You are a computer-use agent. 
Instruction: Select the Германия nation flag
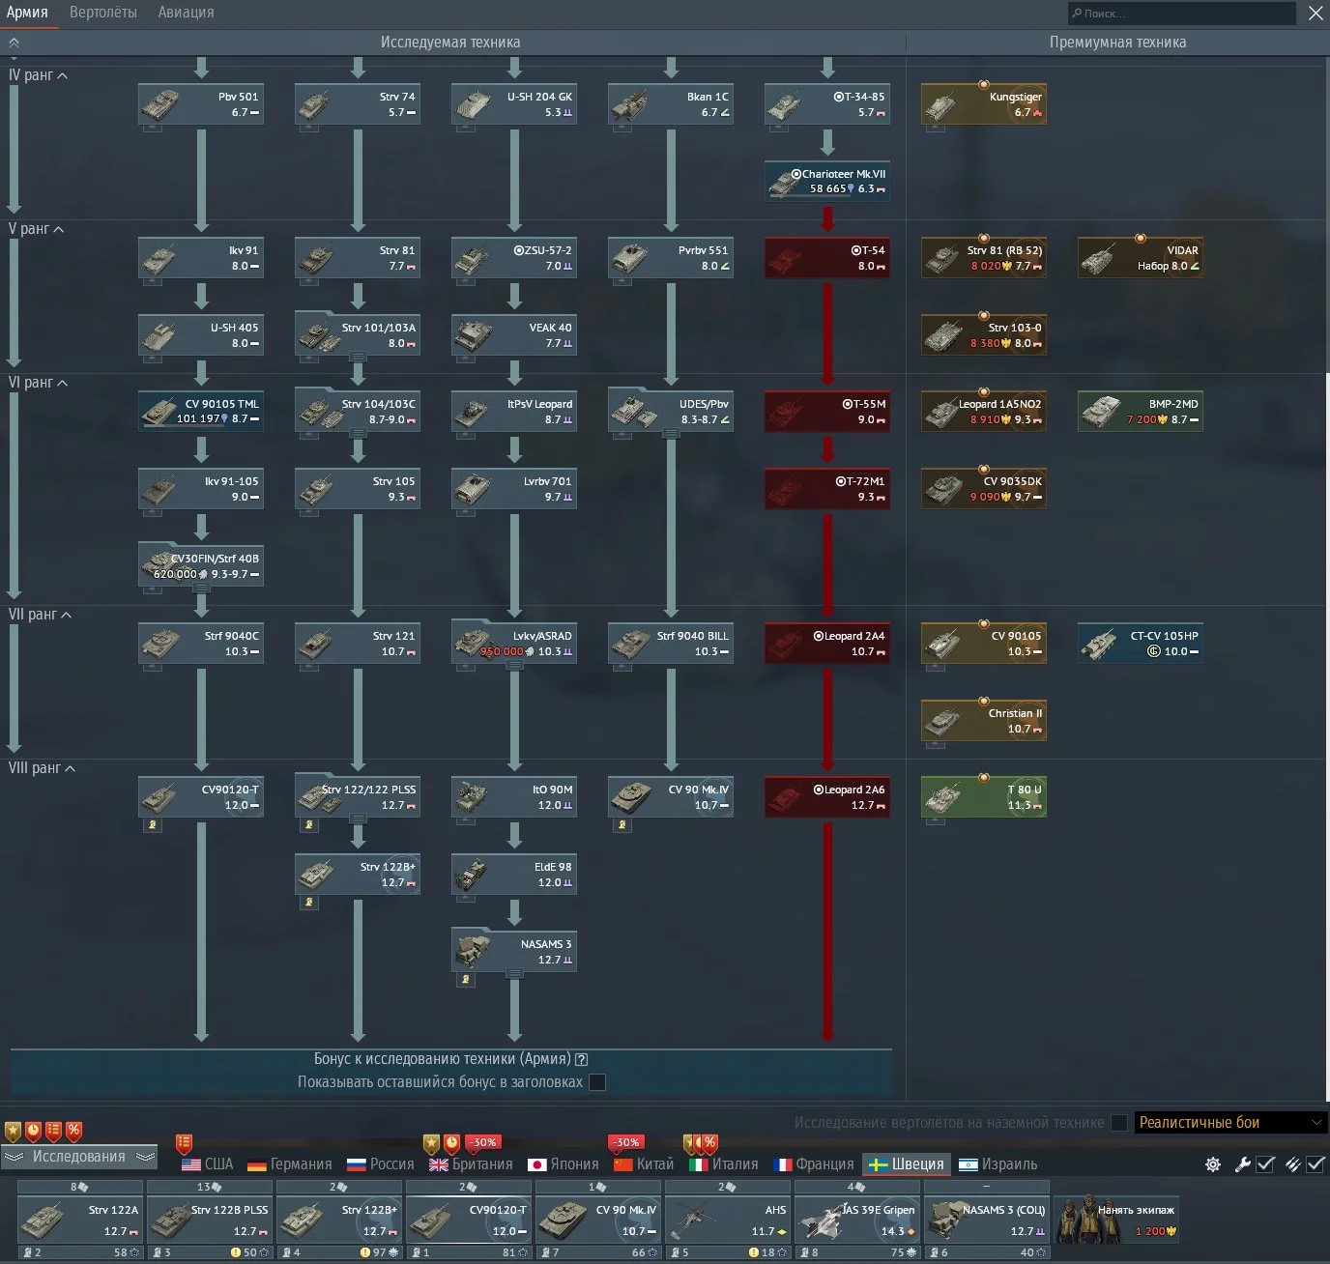click(290, 1164)
